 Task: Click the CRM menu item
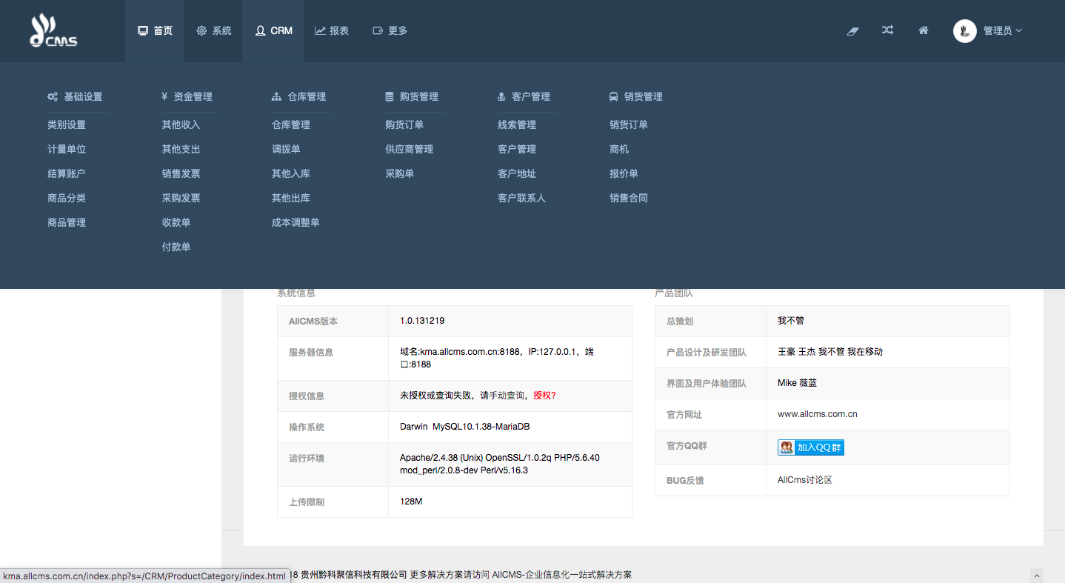click(x=273, y=31)
